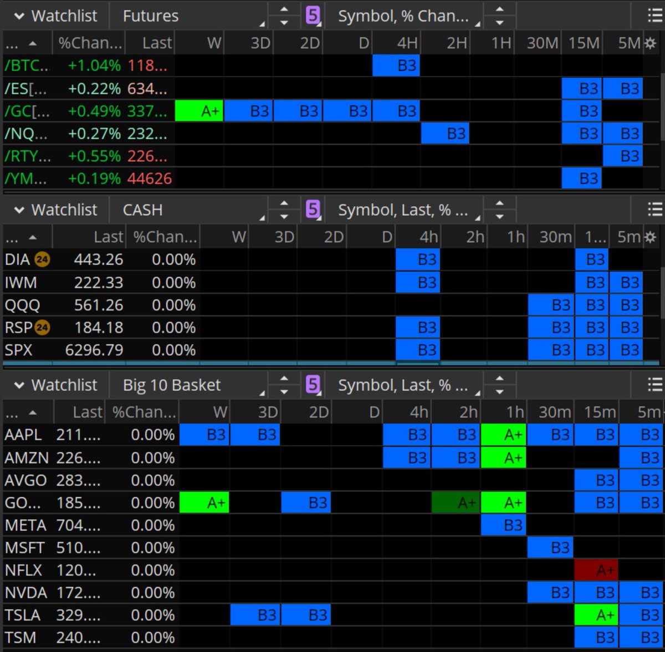This screenshot has width=665, height=652.
Task: Click the purple 5 link icon in Big 10 Basket panel
Action: 313,385
